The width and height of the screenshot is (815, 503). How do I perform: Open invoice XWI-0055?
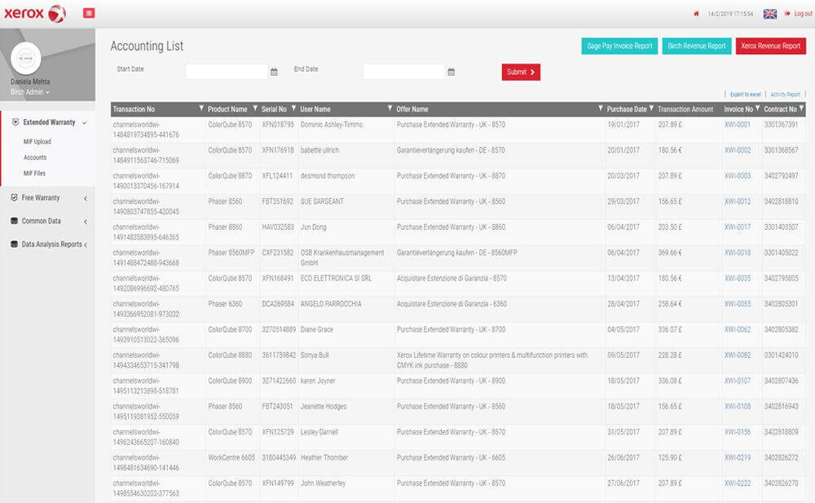coord(738,304)
